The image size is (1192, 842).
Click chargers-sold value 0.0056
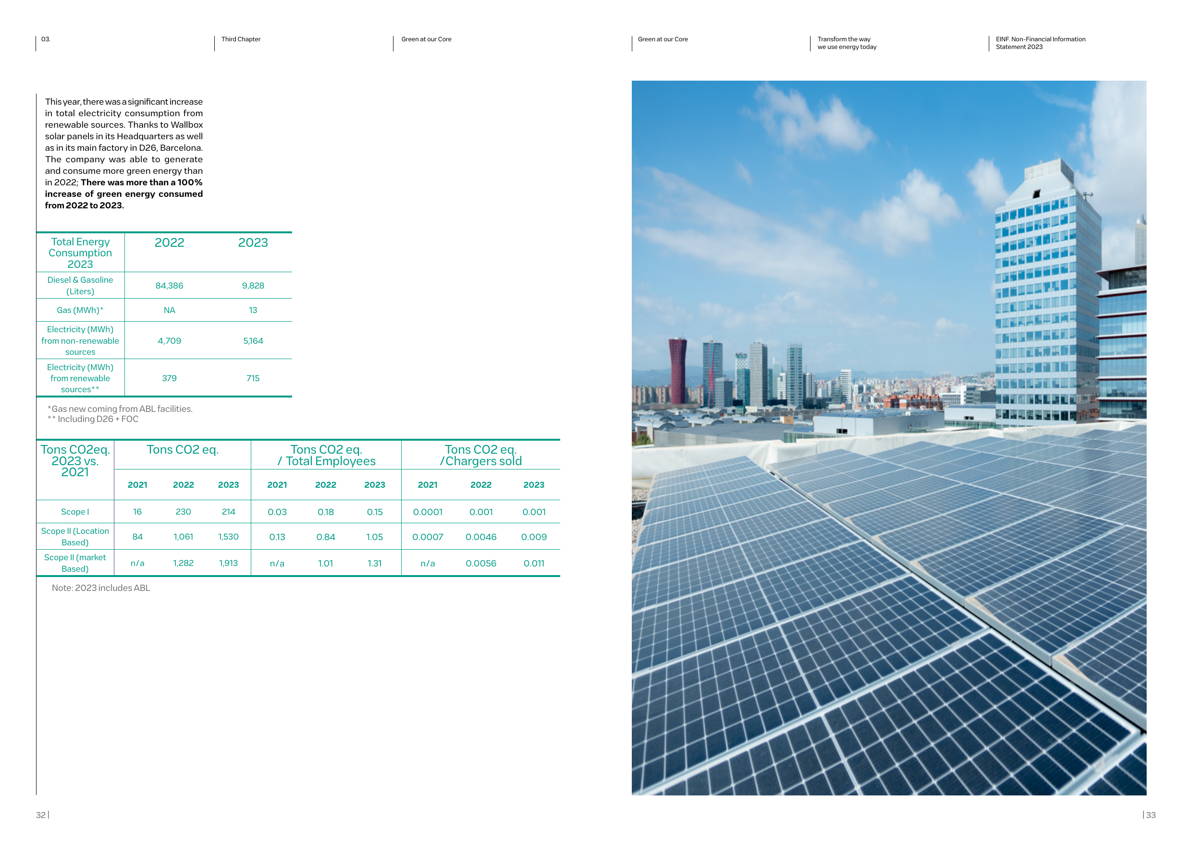(x=481, y=564)
